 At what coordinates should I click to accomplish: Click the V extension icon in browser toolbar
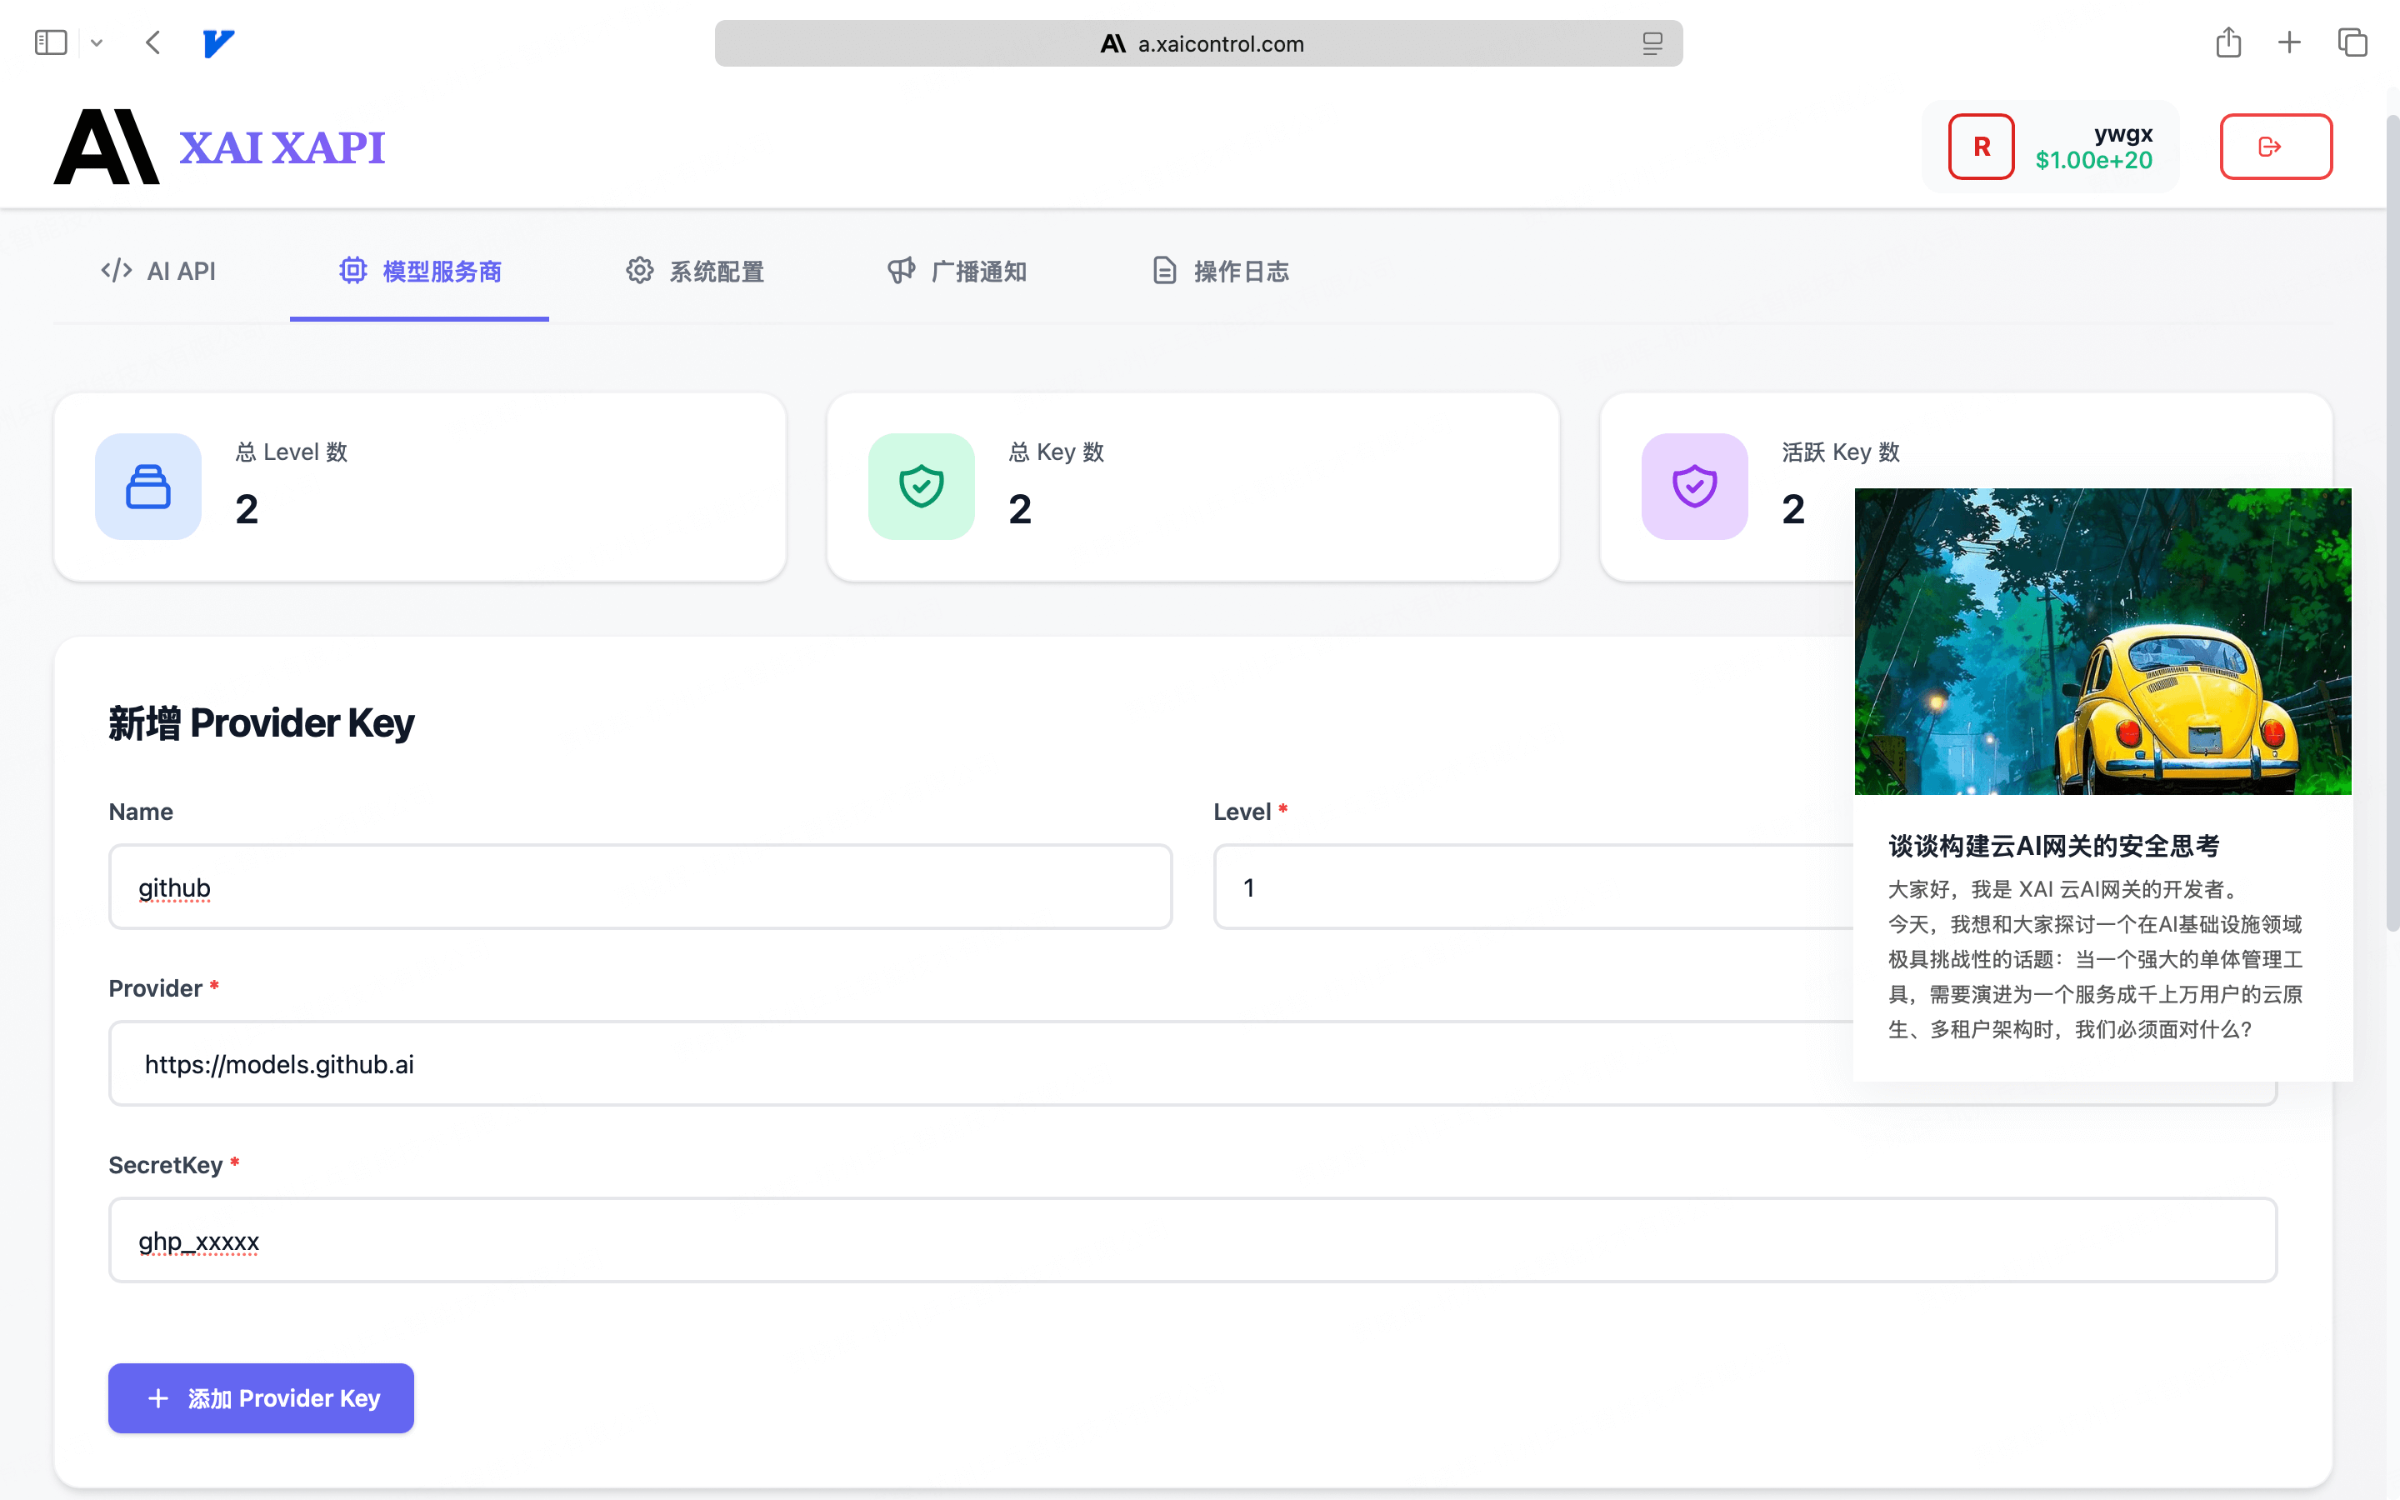click(x=217, y=42)
